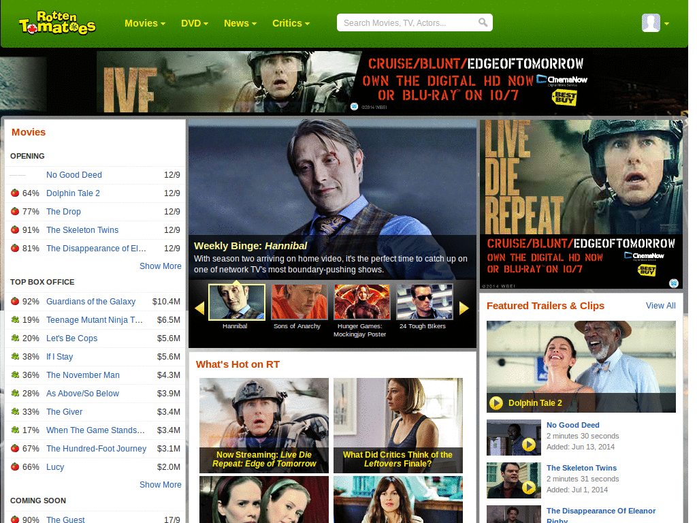Open Lucy movie link
The image size is (697, 523).
pos(55,467)
